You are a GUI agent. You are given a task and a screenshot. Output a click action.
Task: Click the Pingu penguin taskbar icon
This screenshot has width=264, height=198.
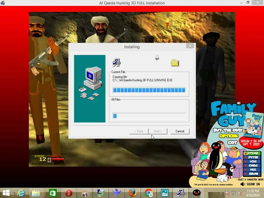[x=196, y=193]
